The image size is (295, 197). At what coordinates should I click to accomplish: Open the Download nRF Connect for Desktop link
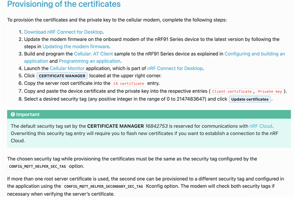(64, 32)
